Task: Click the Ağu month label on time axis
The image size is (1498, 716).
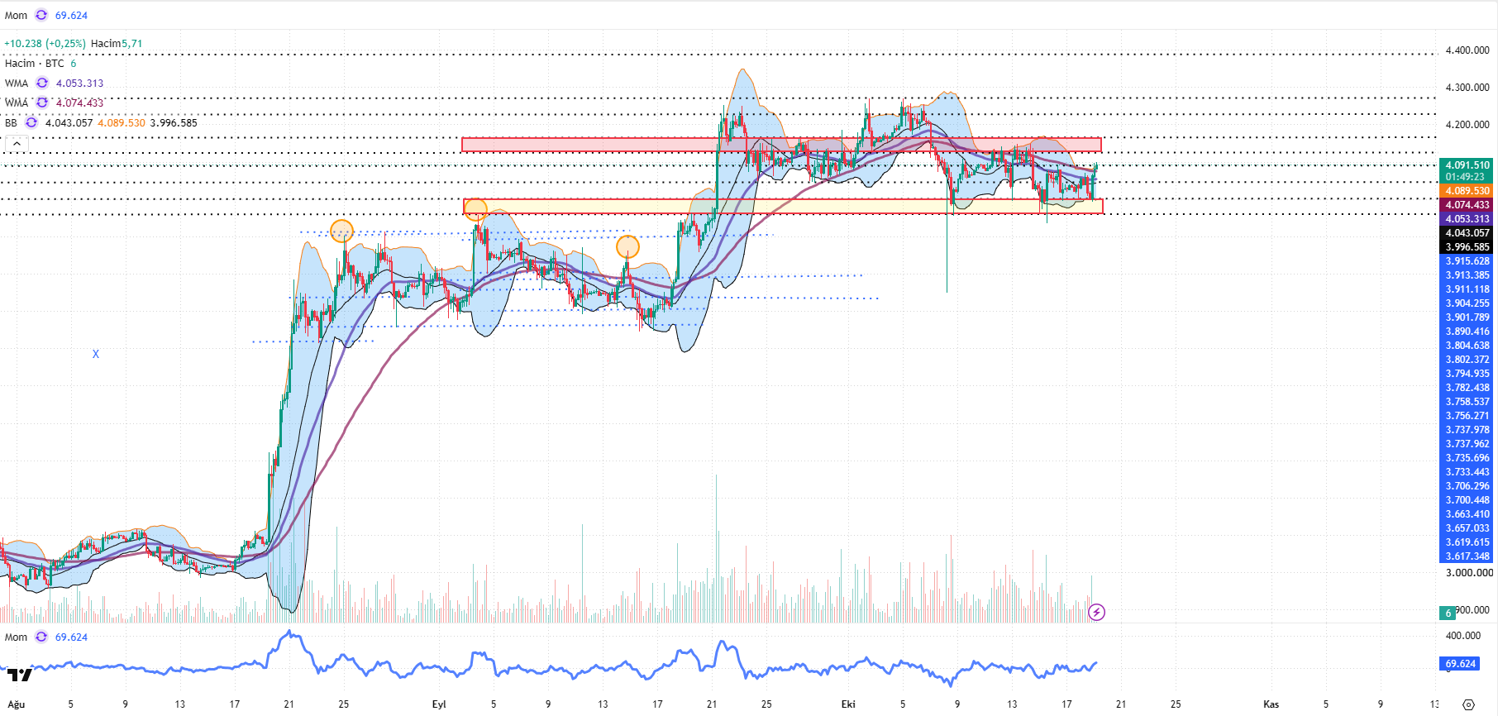Action: pos(16,704)
